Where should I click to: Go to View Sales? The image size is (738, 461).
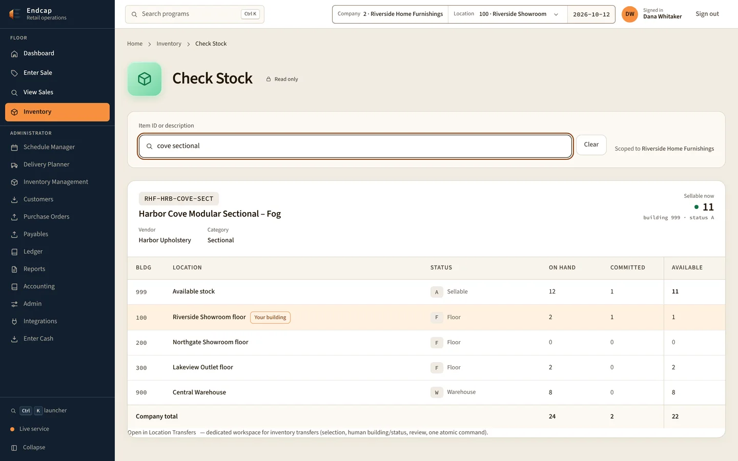(x=57, y=92)
